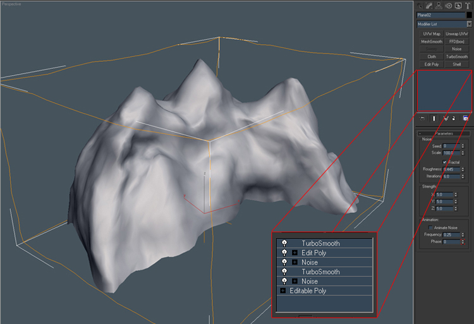Open the Create command panel tab

(420, 5)
